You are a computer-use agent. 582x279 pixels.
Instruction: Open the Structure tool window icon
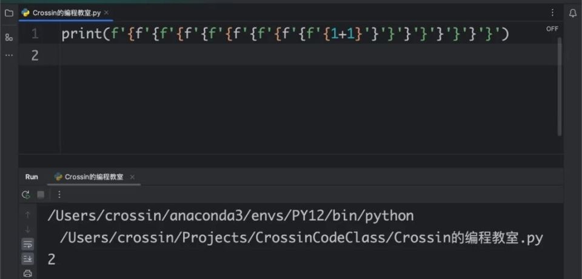(9, 37)
